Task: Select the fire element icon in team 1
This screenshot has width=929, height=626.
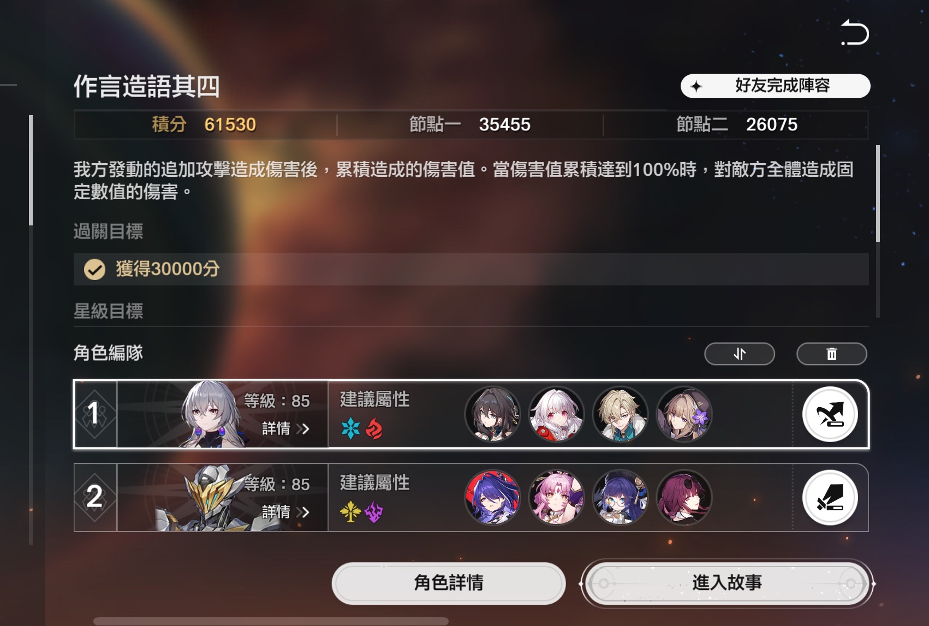Action: pos(374,429)
